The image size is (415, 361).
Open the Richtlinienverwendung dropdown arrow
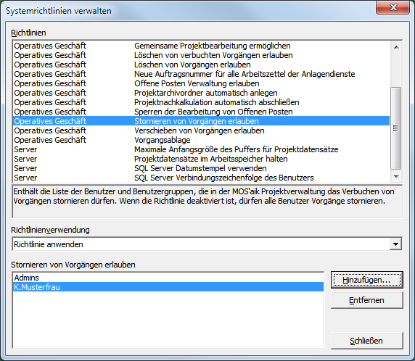[395, 244]
